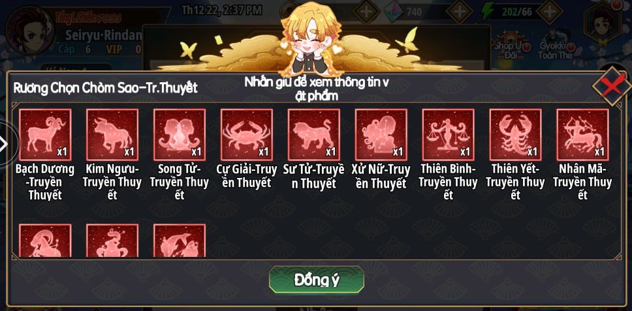Image resolution: width=632 pixels, height=311 pixels.
Task: Select the Bạch Dương ram constellation icon
Action: click(x=45, y=135)
